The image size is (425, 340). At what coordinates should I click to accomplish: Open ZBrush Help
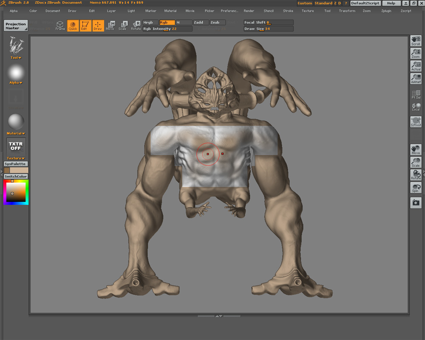pyautogui.click(x=391, y=3)
